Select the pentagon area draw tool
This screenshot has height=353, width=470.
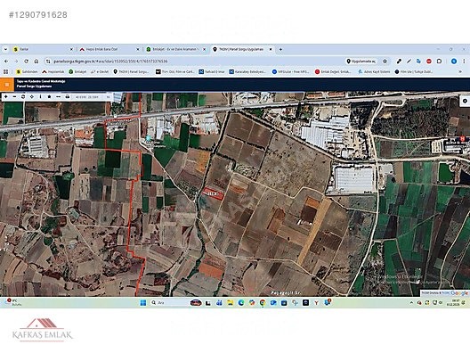(50, 97)
